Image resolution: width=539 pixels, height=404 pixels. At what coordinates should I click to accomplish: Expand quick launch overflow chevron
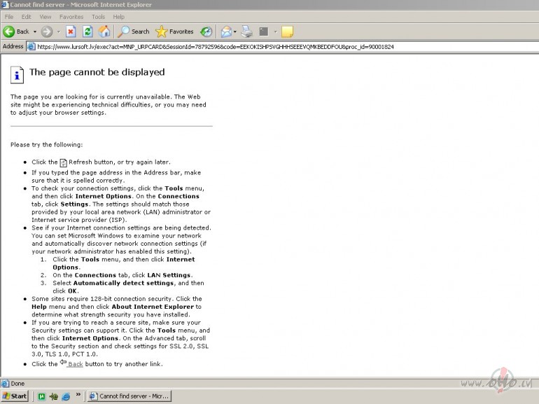click(78, 394)
